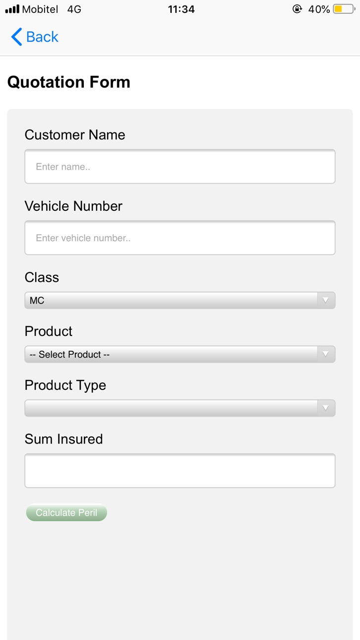Viewport: 360px width, 640px height.
Task: Focus the Customer Name input field
Action: (180, 167)
